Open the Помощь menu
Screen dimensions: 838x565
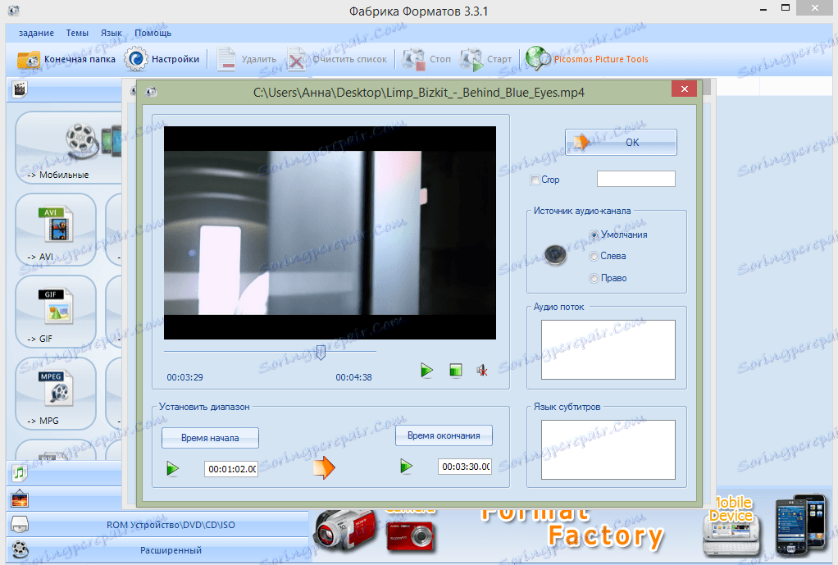153,33
